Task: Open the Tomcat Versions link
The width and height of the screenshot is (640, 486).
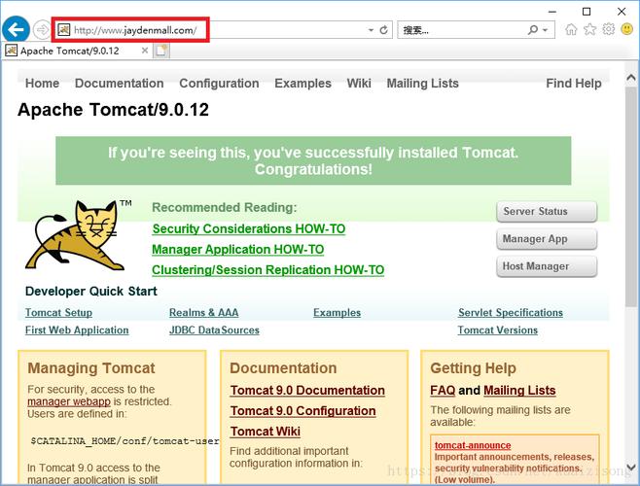Action: tap(498, 330)
